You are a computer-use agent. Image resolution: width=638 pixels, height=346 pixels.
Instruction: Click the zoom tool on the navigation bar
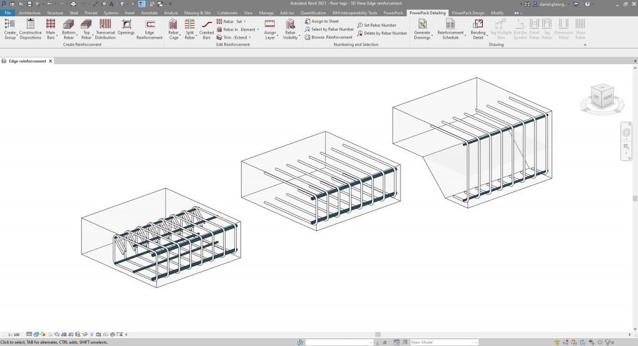tap(626, 147)
